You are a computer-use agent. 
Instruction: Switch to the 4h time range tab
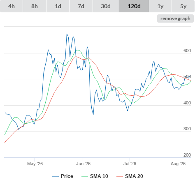pyautogui.click(x=12, y=6)
